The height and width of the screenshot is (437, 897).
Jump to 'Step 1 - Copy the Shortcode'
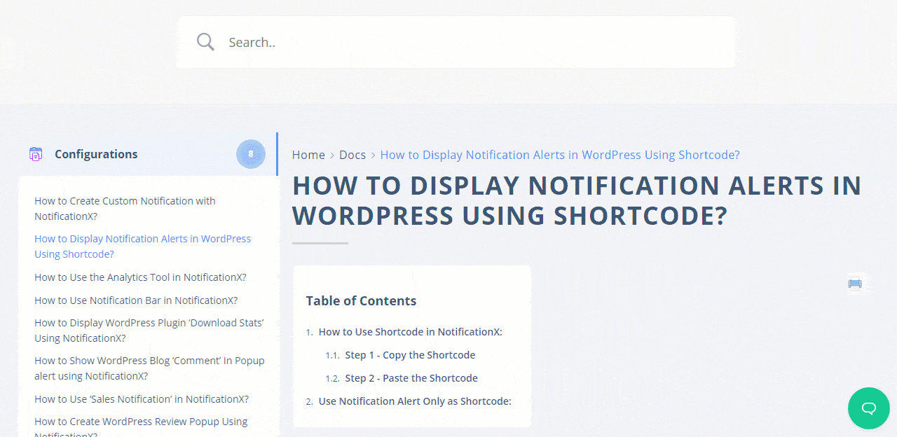pos(410,355)
